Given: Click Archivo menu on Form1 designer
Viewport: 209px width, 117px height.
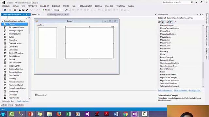Looking at the screenshot, I should click(x=40, y=25).
